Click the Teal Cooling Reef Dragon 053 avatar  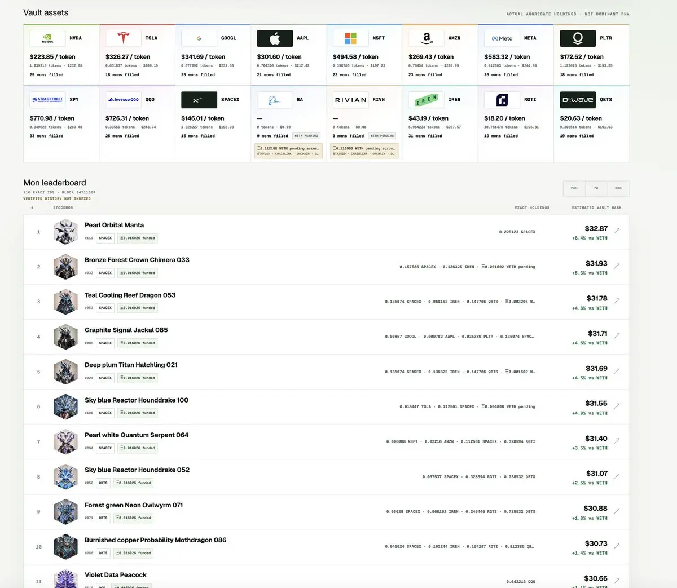pos(65,302)
